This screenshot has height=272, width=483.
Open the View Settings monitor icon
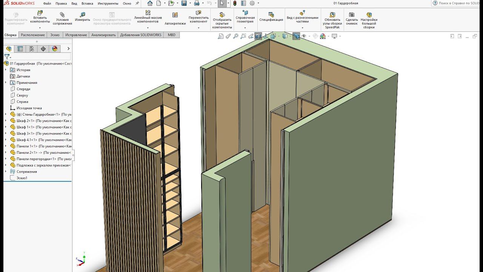pyautogui.click(x=334, y=36)
